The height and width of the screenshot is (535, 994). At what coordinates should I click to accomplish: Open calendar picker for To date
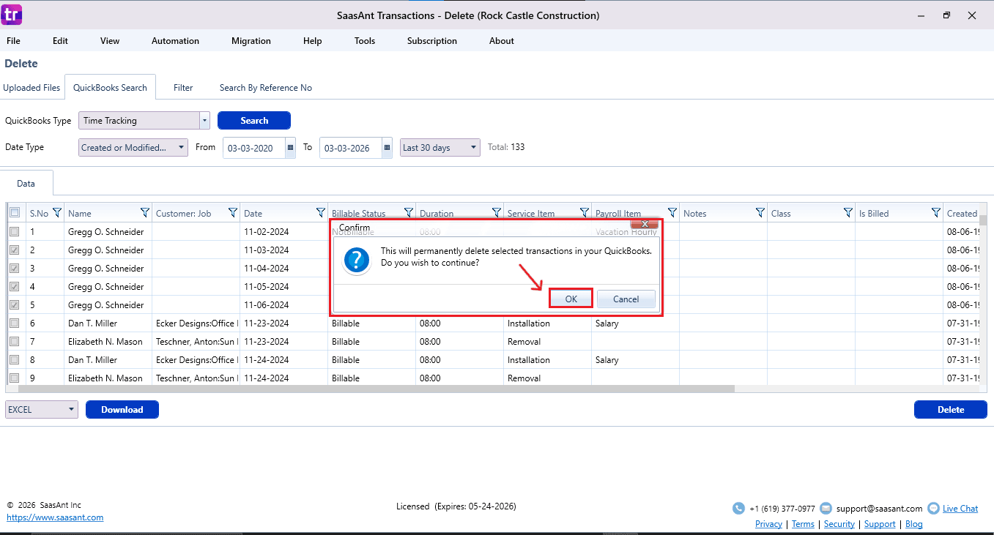pos(387,148)
